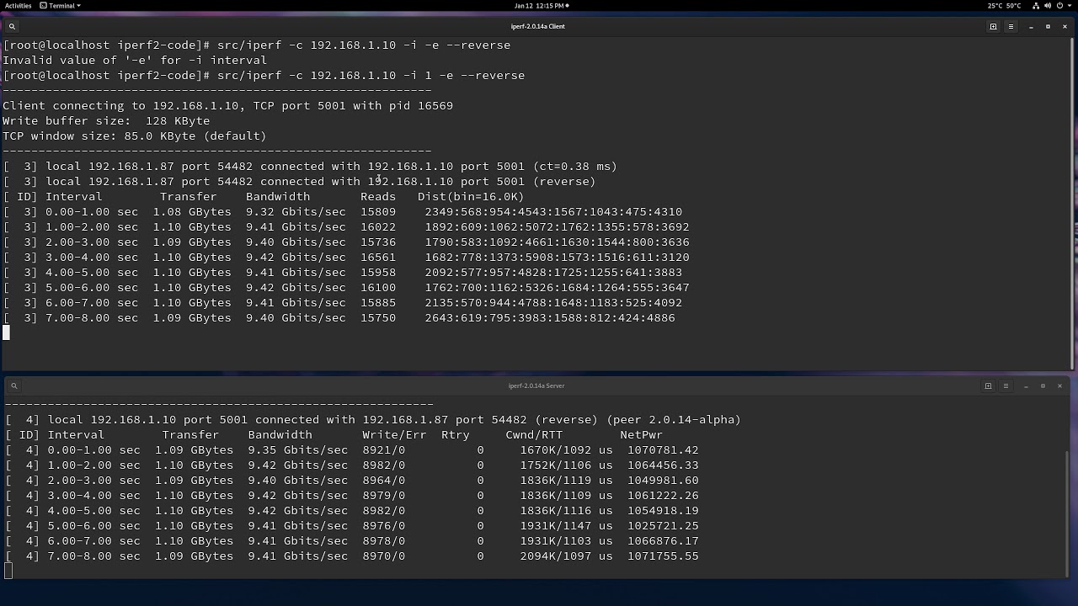This screenshot has width=1078, height=606.
Task: Click '1.08 GBytes' transfer value in Client
Action: coord(192,211)
